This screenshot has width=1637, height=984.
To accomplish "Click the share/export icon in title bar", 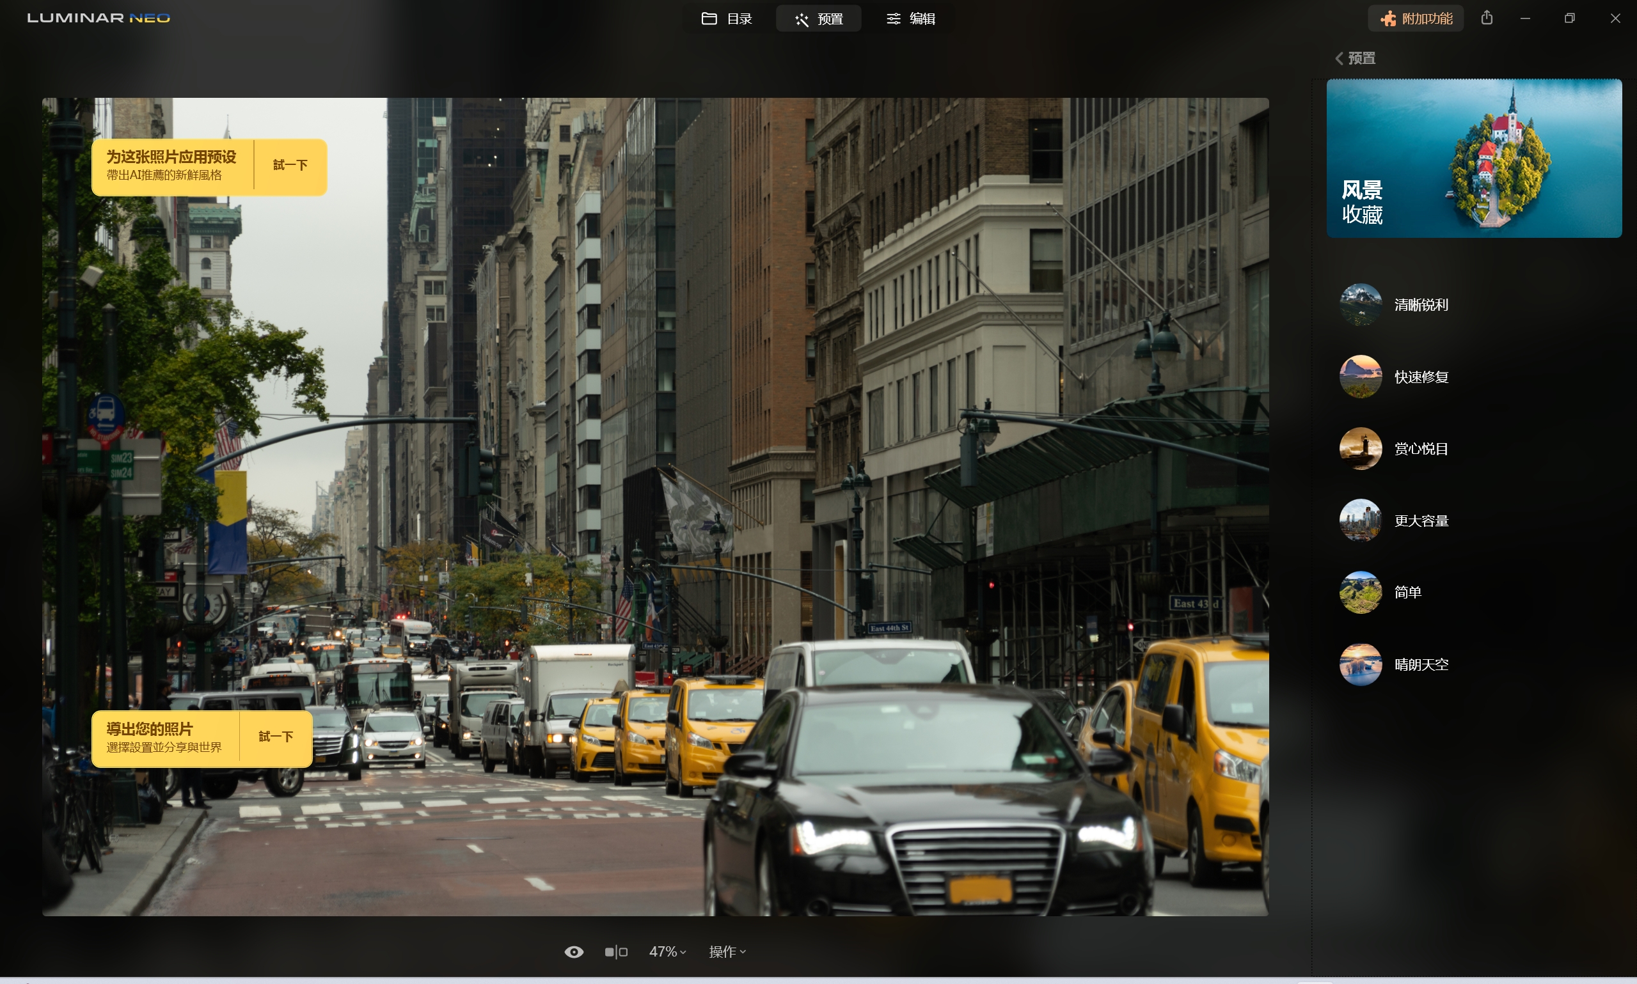I will pos(1487,18).
